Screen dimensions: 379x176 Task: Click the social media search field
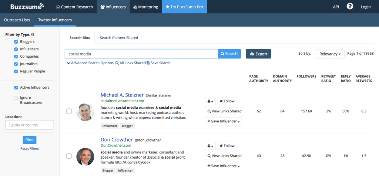coord(141,54)
